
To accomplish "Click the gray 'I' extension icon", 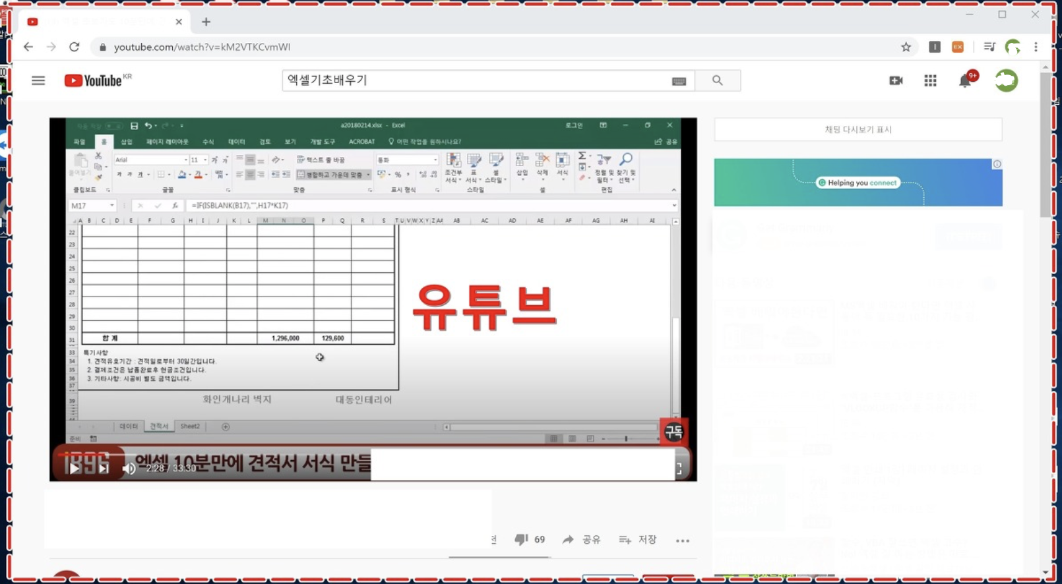I will pyautogui.click(x=934, y=47).
